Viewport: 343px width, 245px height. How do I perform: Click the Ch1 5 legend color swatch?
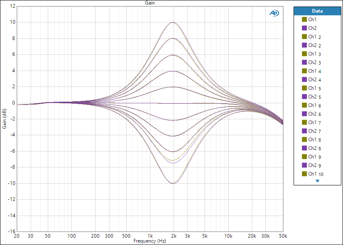(x=304, y=88)
